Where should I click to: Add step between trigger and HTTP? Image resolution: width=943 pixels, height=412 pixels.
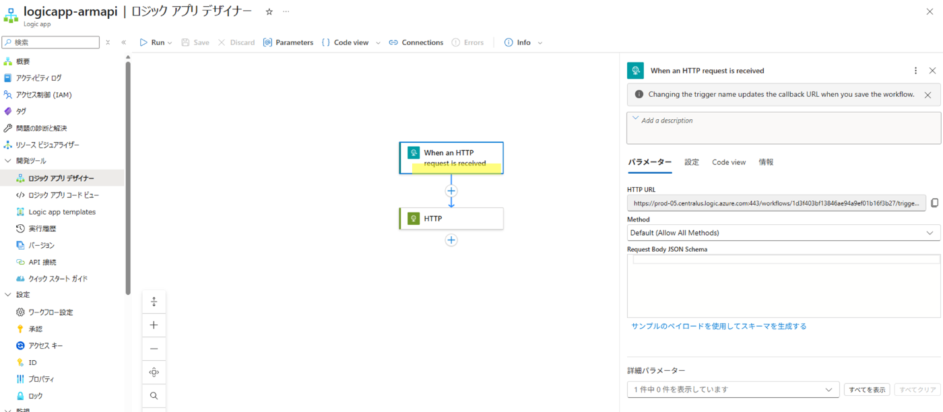point(451,191)
